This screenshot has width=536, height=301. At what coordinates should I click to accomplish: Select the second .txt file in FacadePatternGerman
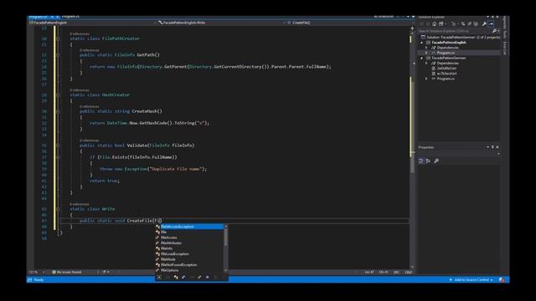[x=446, y=74]
